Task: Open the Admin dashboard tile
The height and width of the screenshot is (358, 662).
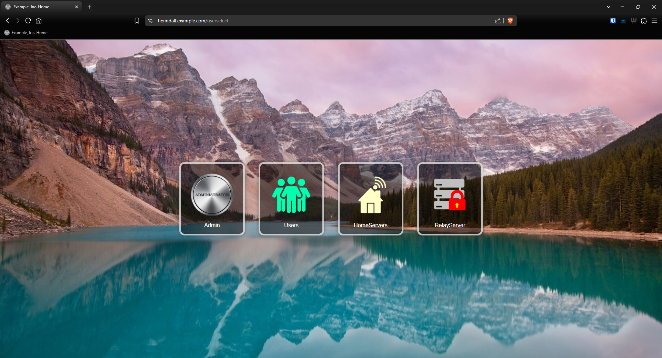Action: tap(212, 199)
